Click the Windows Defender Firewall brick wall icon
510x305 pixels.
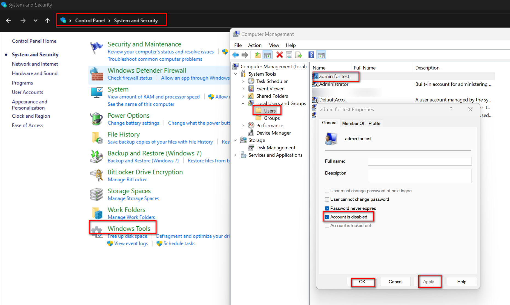click(96, 74)
